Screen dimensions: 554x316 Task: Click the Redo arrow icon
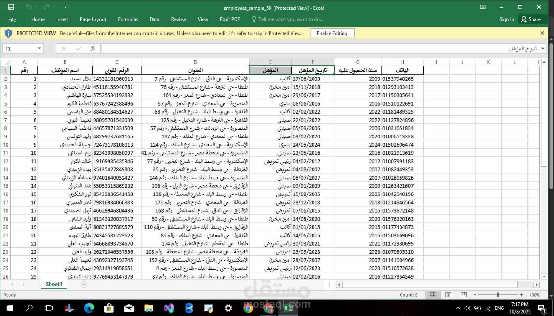[47, 7]
